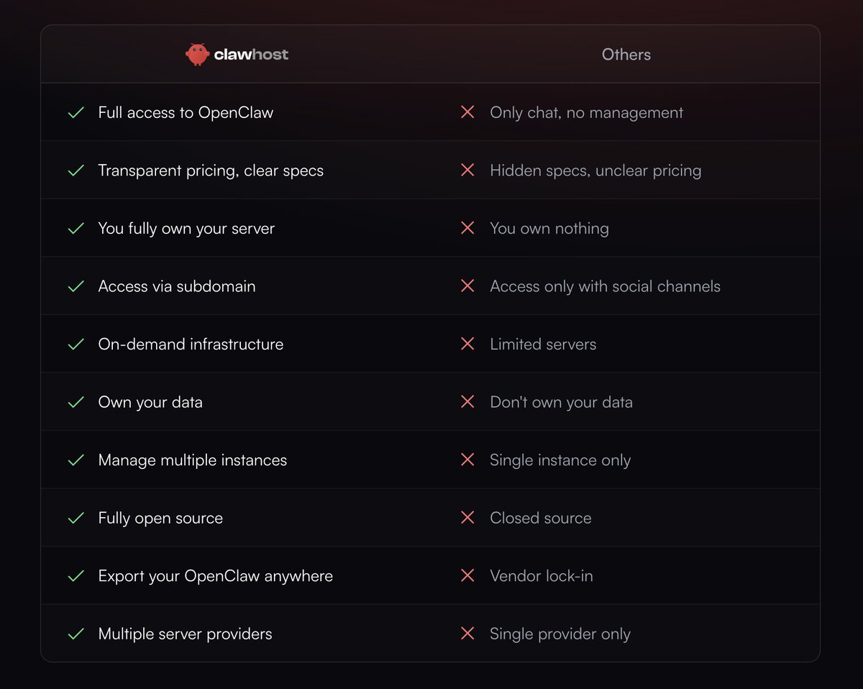Click the green checkmark beside Full access to OpenClaw
The height and width of the screenshot is (689, 863).
(x=76, y=113)
